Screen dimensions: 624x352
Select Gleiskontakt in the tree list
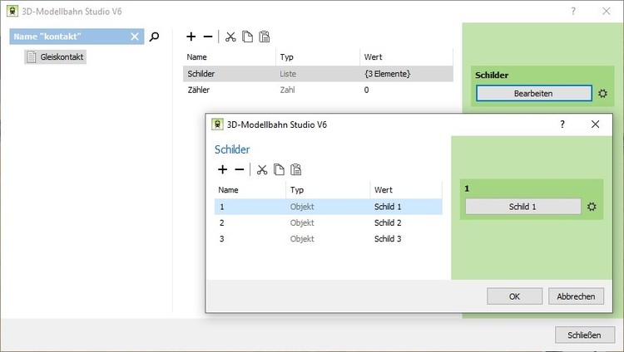(x=55, y=56)
